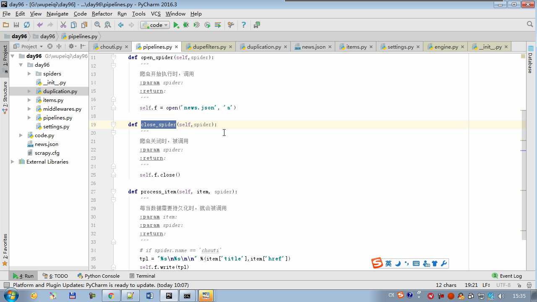
Task: Click the Copy toolbar icon
Action: pyautogui.click(x=74, y=25)
